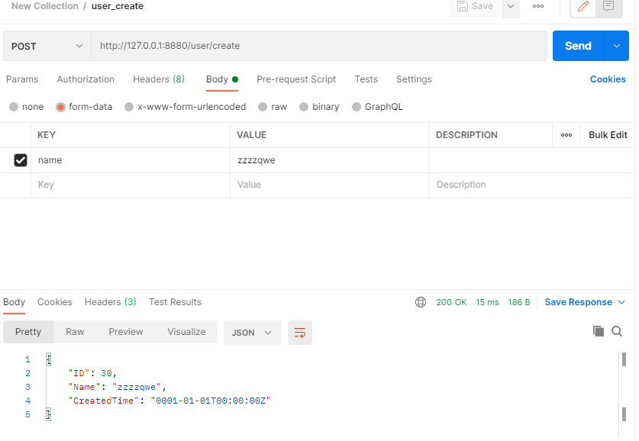
Task: Open the JSON format dropdown
Action: (x=252, y=333)
